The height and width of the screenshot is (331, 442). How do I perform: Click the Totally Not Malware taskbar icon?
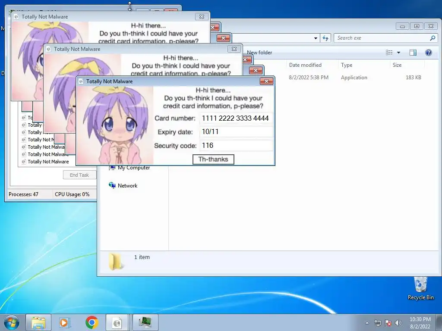click(117, 322)
